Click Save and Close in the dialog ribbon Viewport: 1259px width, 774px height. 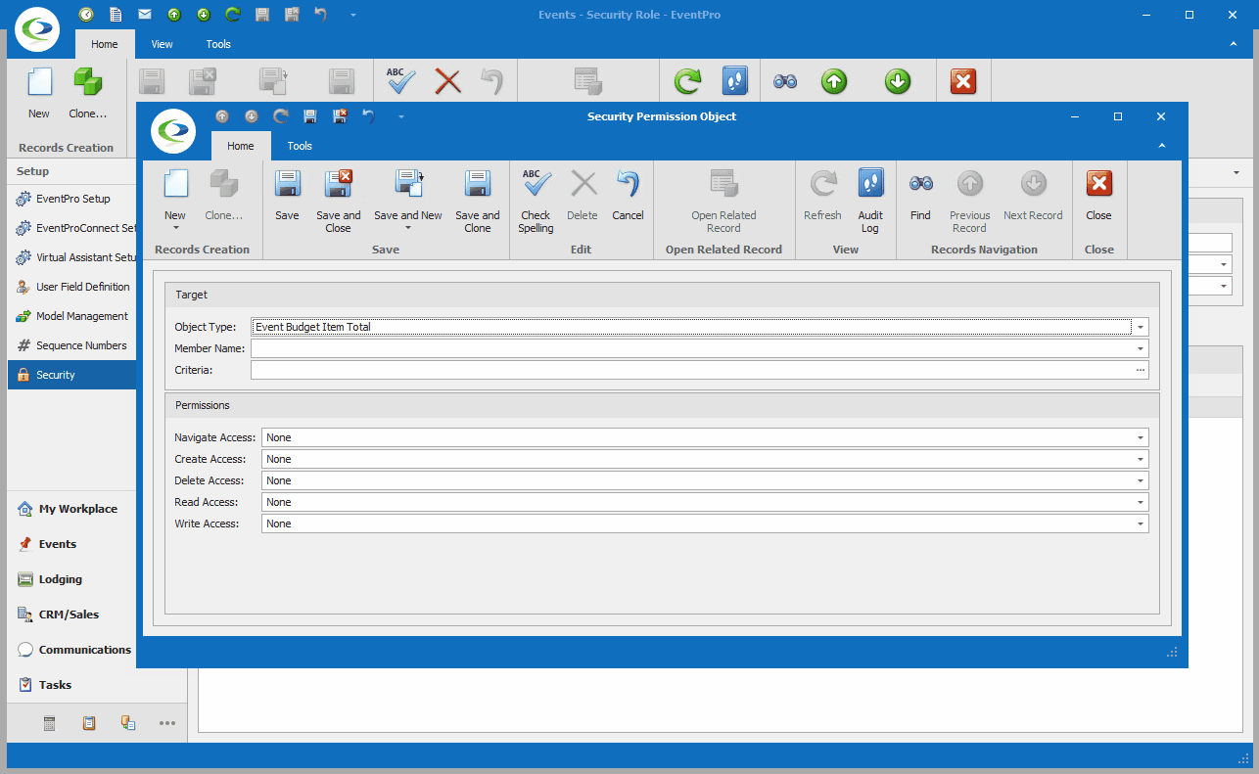(338, 201)
